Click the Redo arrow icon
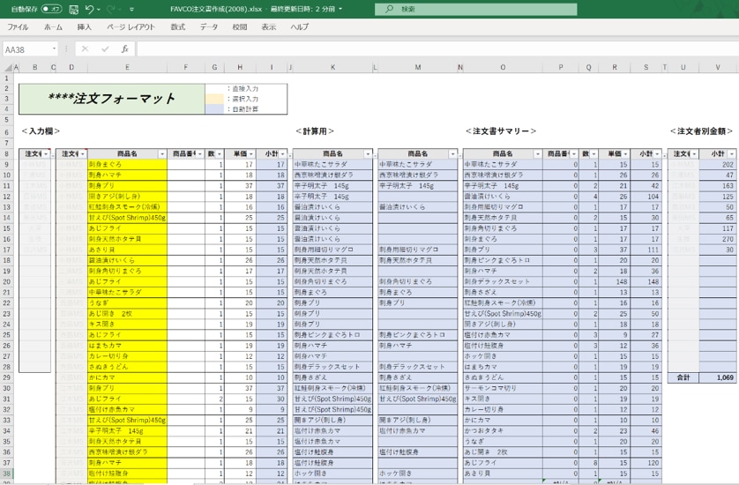Image resolution: width=739 pixels, height=485 pixels. [x=111, y=9]
